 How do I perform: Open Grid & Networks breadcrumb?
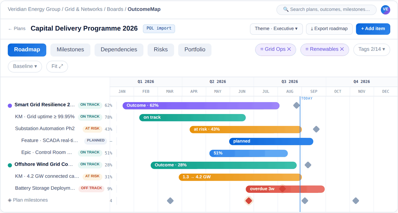tap(84, 9)
